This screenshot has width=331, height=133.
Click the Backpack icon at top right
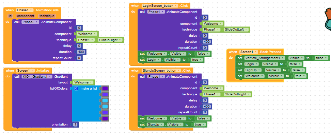click(328, 19)
